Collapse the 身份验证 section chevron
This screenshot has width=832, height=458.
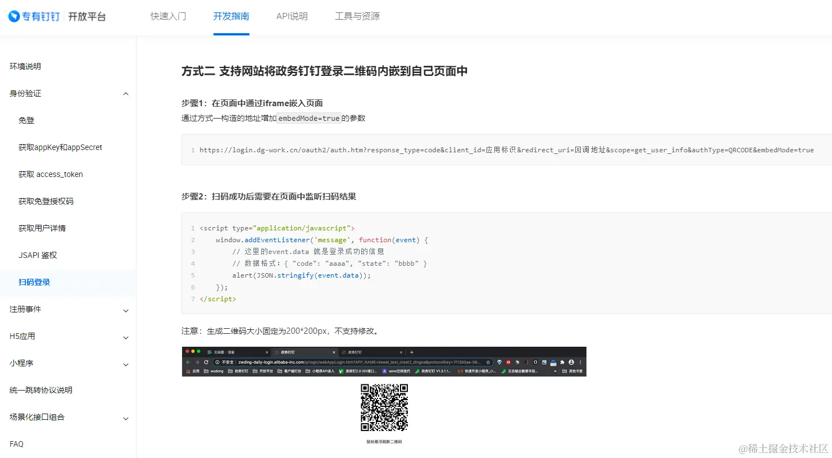click(x=126, y=94)
